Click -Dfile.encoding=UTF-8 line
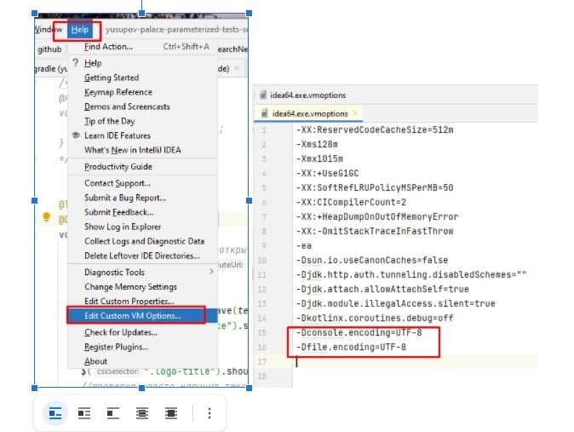This screenshot has height=432, width=574. click(351, 347)
